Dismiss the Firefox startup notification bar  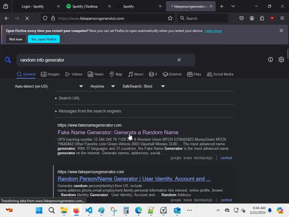(x=281, y=31)
